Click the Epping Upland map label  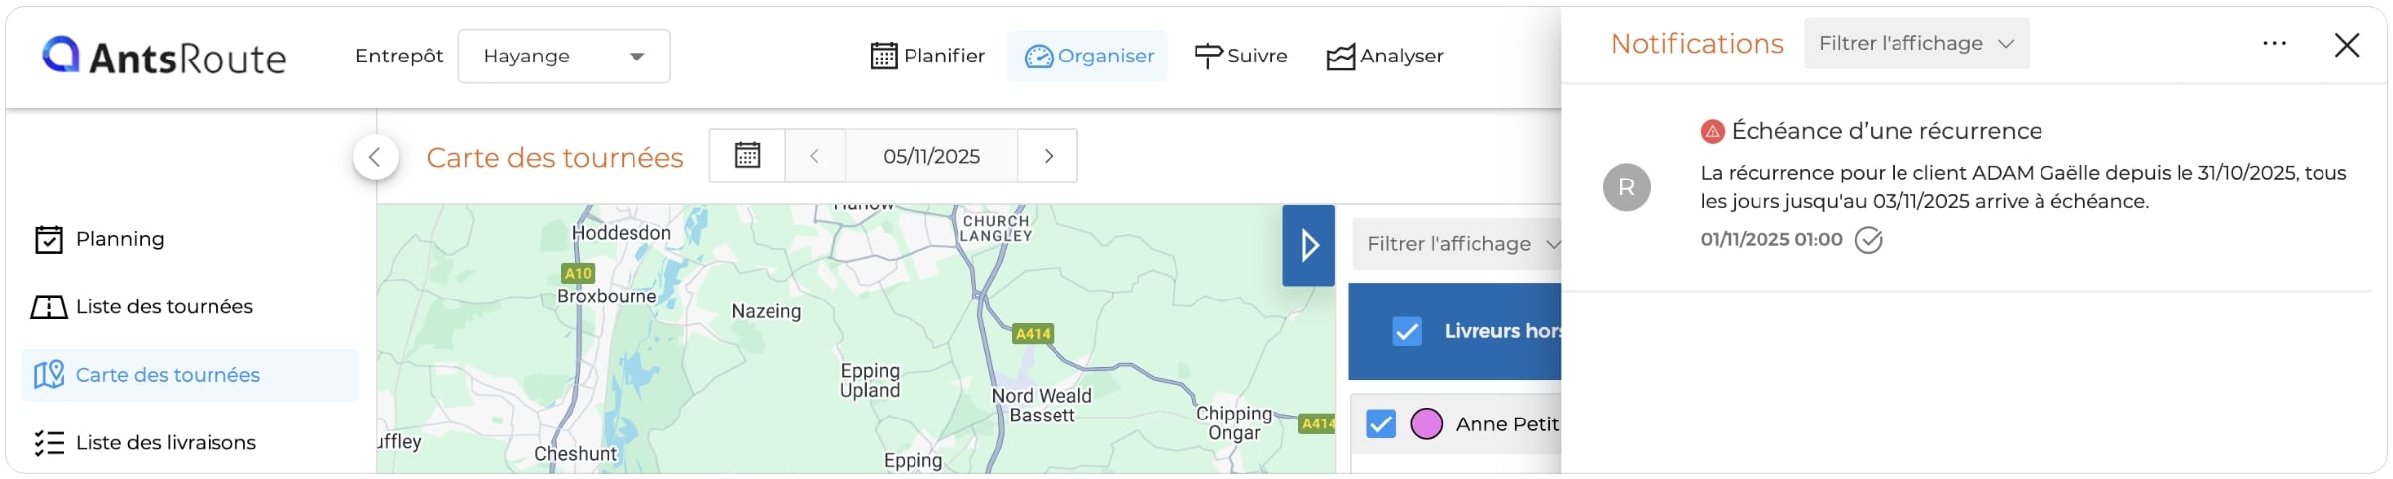coord(870,381)
